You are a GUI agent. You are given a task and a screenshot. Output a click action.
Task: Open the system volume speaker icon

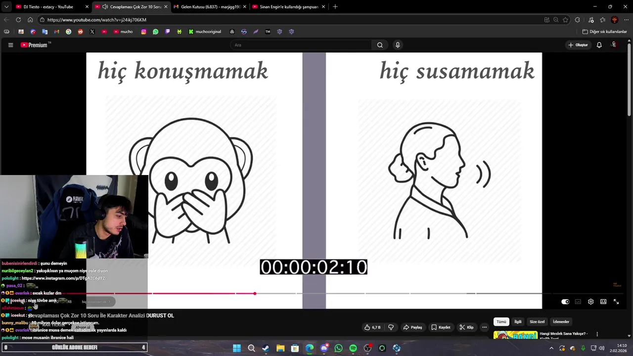coord(602,348)
